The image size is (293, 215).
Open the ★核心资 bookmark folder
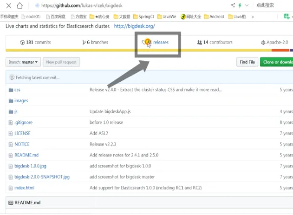click(x=99, y=17)
